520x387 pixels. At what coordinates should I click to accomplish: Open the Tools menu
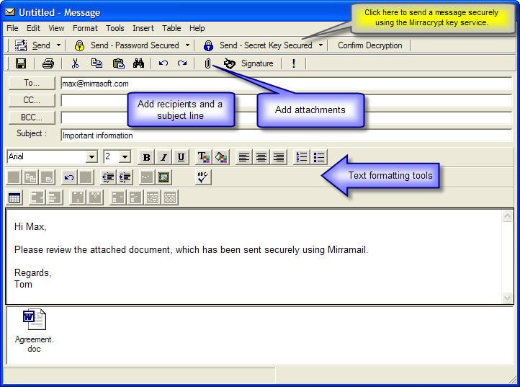pos(115,28)
